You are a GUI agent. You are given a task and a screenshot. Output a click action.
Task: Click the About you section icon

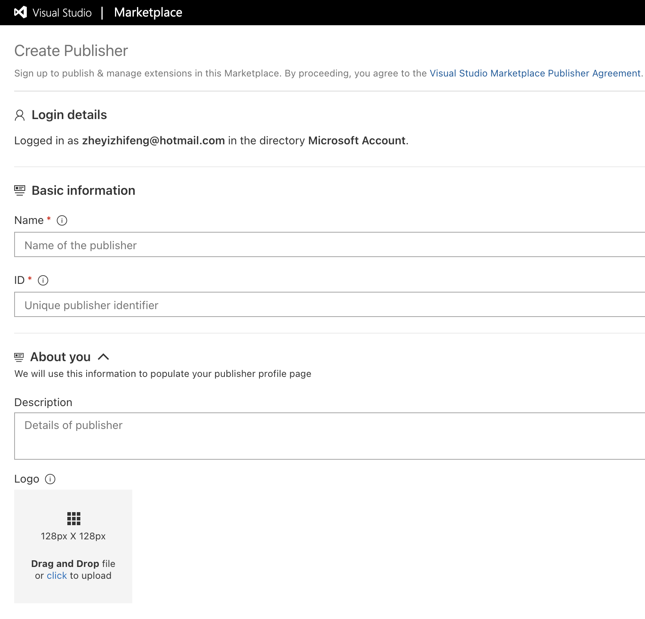[x=19, y=357]
